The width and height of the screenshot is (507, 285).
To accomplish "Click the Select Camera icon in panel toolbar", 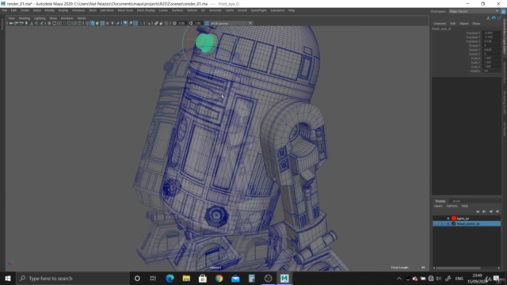I will click(11, 23).
